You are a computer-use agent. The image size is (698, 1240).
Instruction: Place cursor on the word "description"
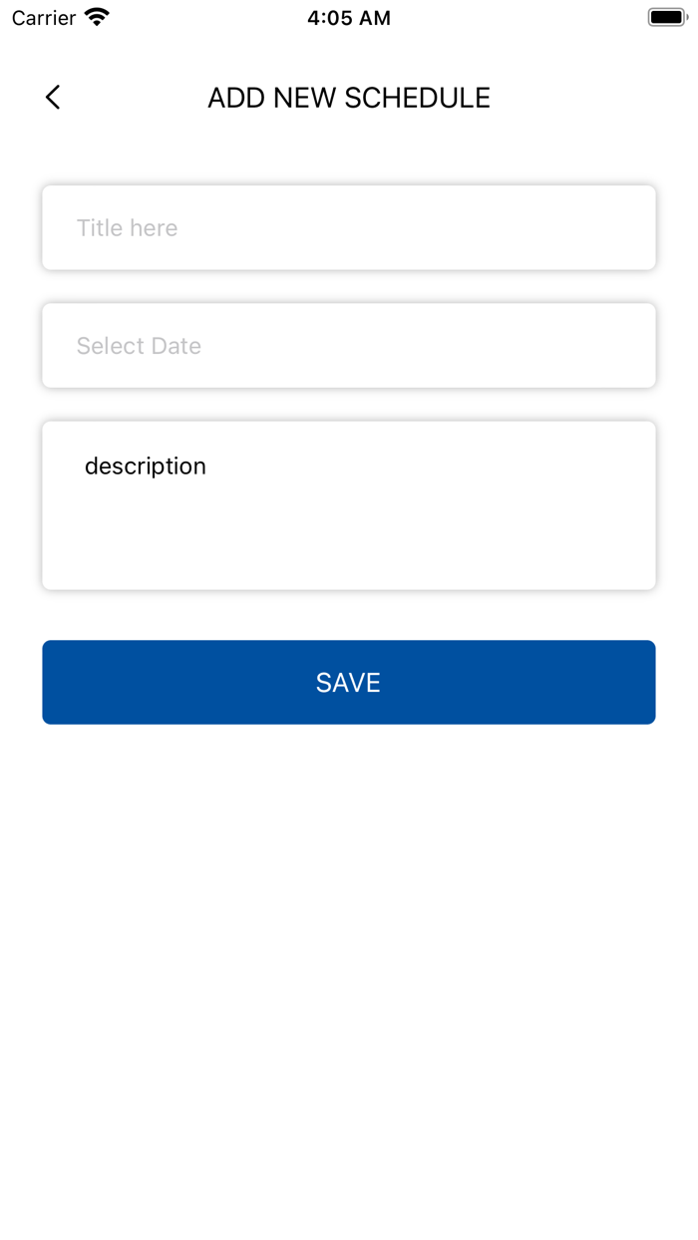point(146,466)
